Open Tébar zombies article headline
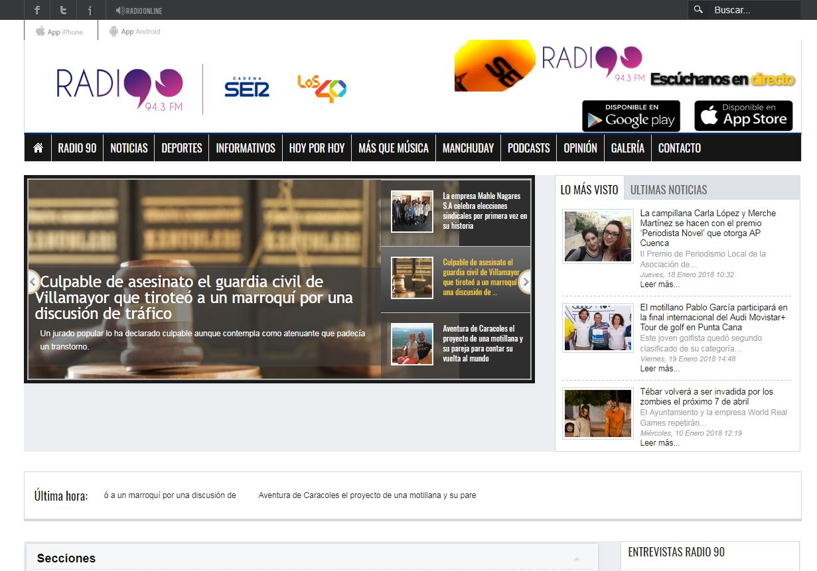The height and width of the screenshot is (571, 817). click(706, 397)
